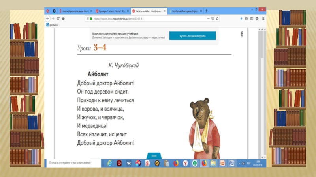316x177 pixels.
Task: Open File Explorer from the taskbar
Action: click(213, 163)
